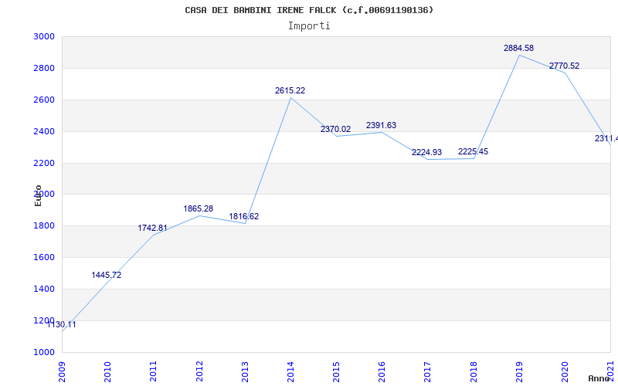Click the 2800 y-axis tick label
The width and height of the screenshot is (618, 386).
point(43,68)
